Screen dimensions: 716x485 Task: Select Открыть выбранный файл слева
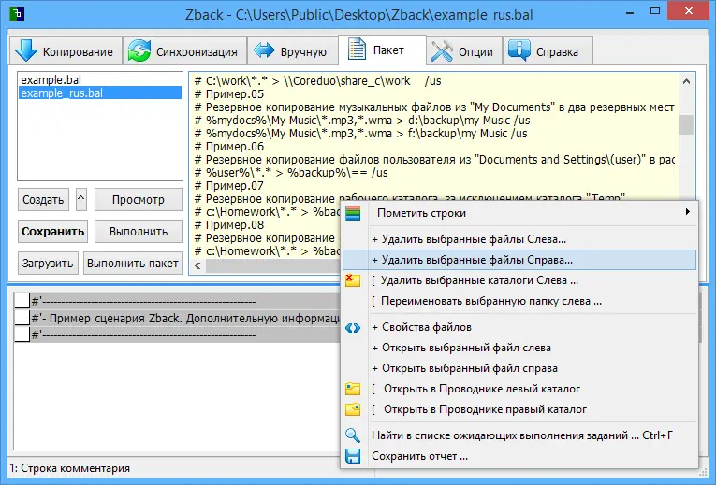pos(519,348)
